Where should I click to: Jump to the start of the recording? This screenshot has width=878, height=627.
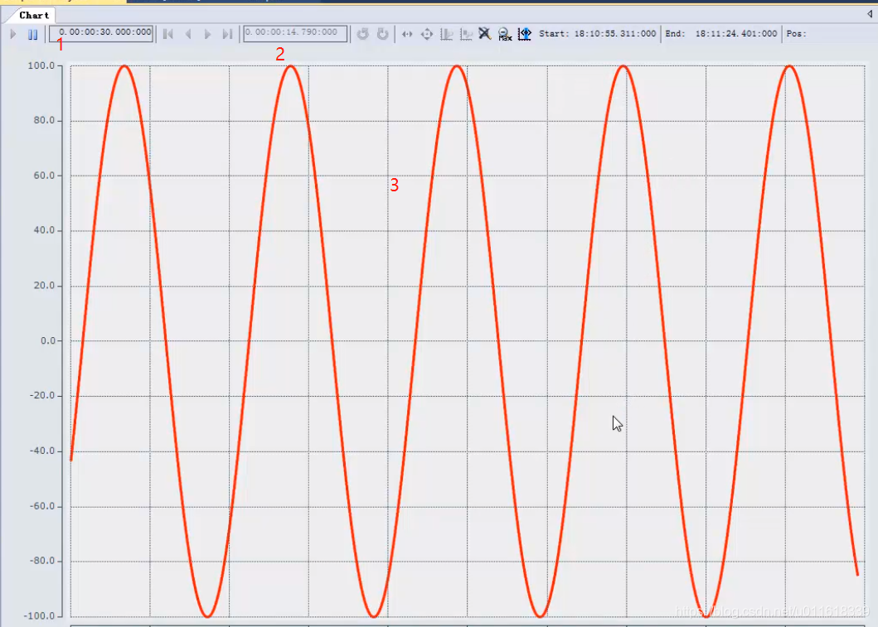coord(167,34)
